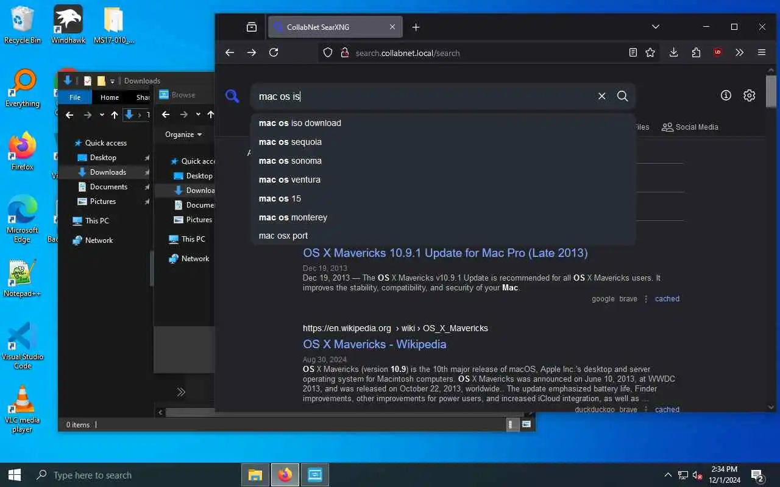Click Firefox taskbar icon
This screenshot has height=487, width=780.
pos(285,475)
